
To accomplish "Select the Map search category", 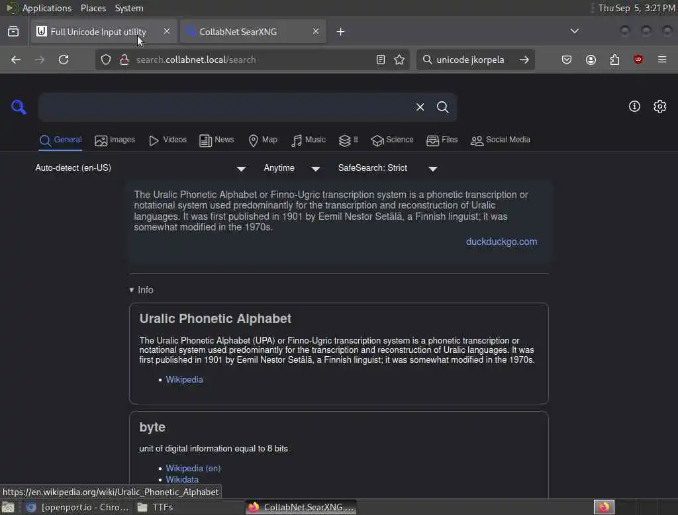I will coord(263,140).
